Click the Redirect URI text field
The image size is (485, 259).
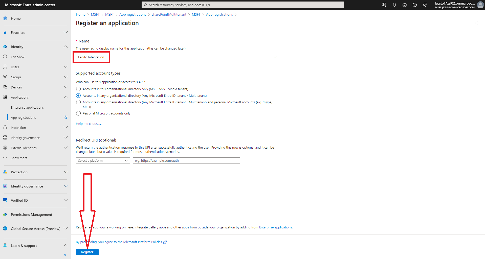(x=186, y=160)
